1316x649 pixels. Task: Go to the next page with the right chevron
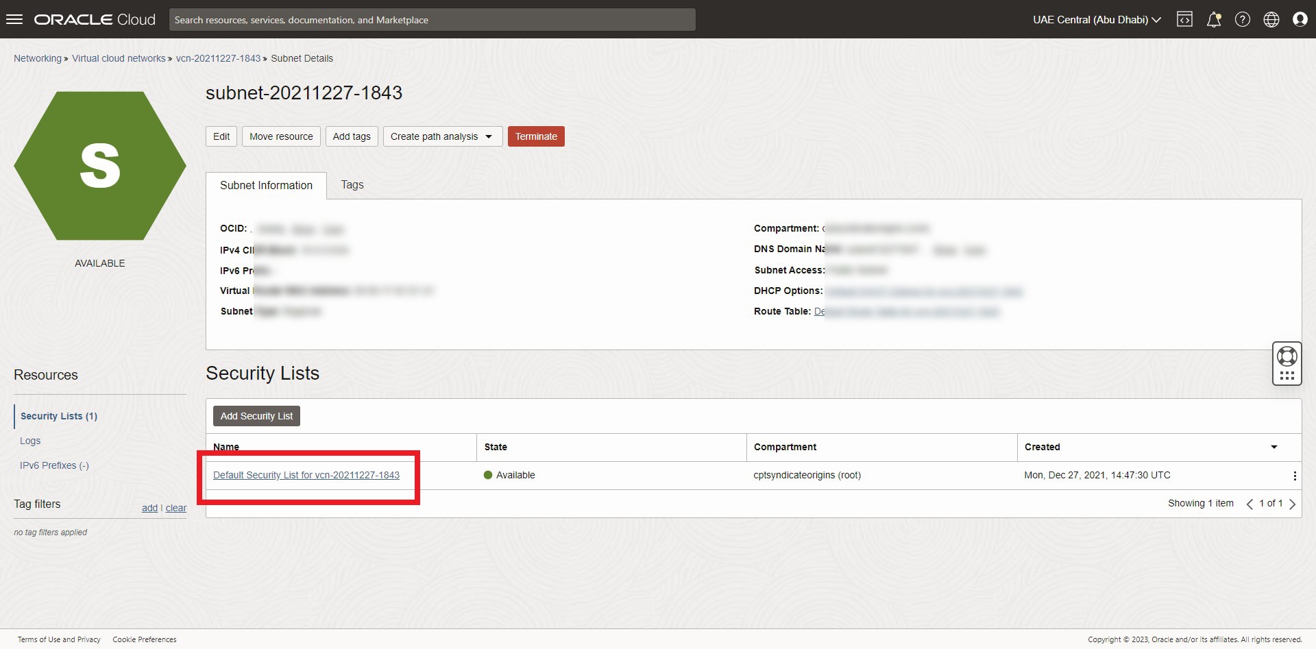click(1293, 504)
